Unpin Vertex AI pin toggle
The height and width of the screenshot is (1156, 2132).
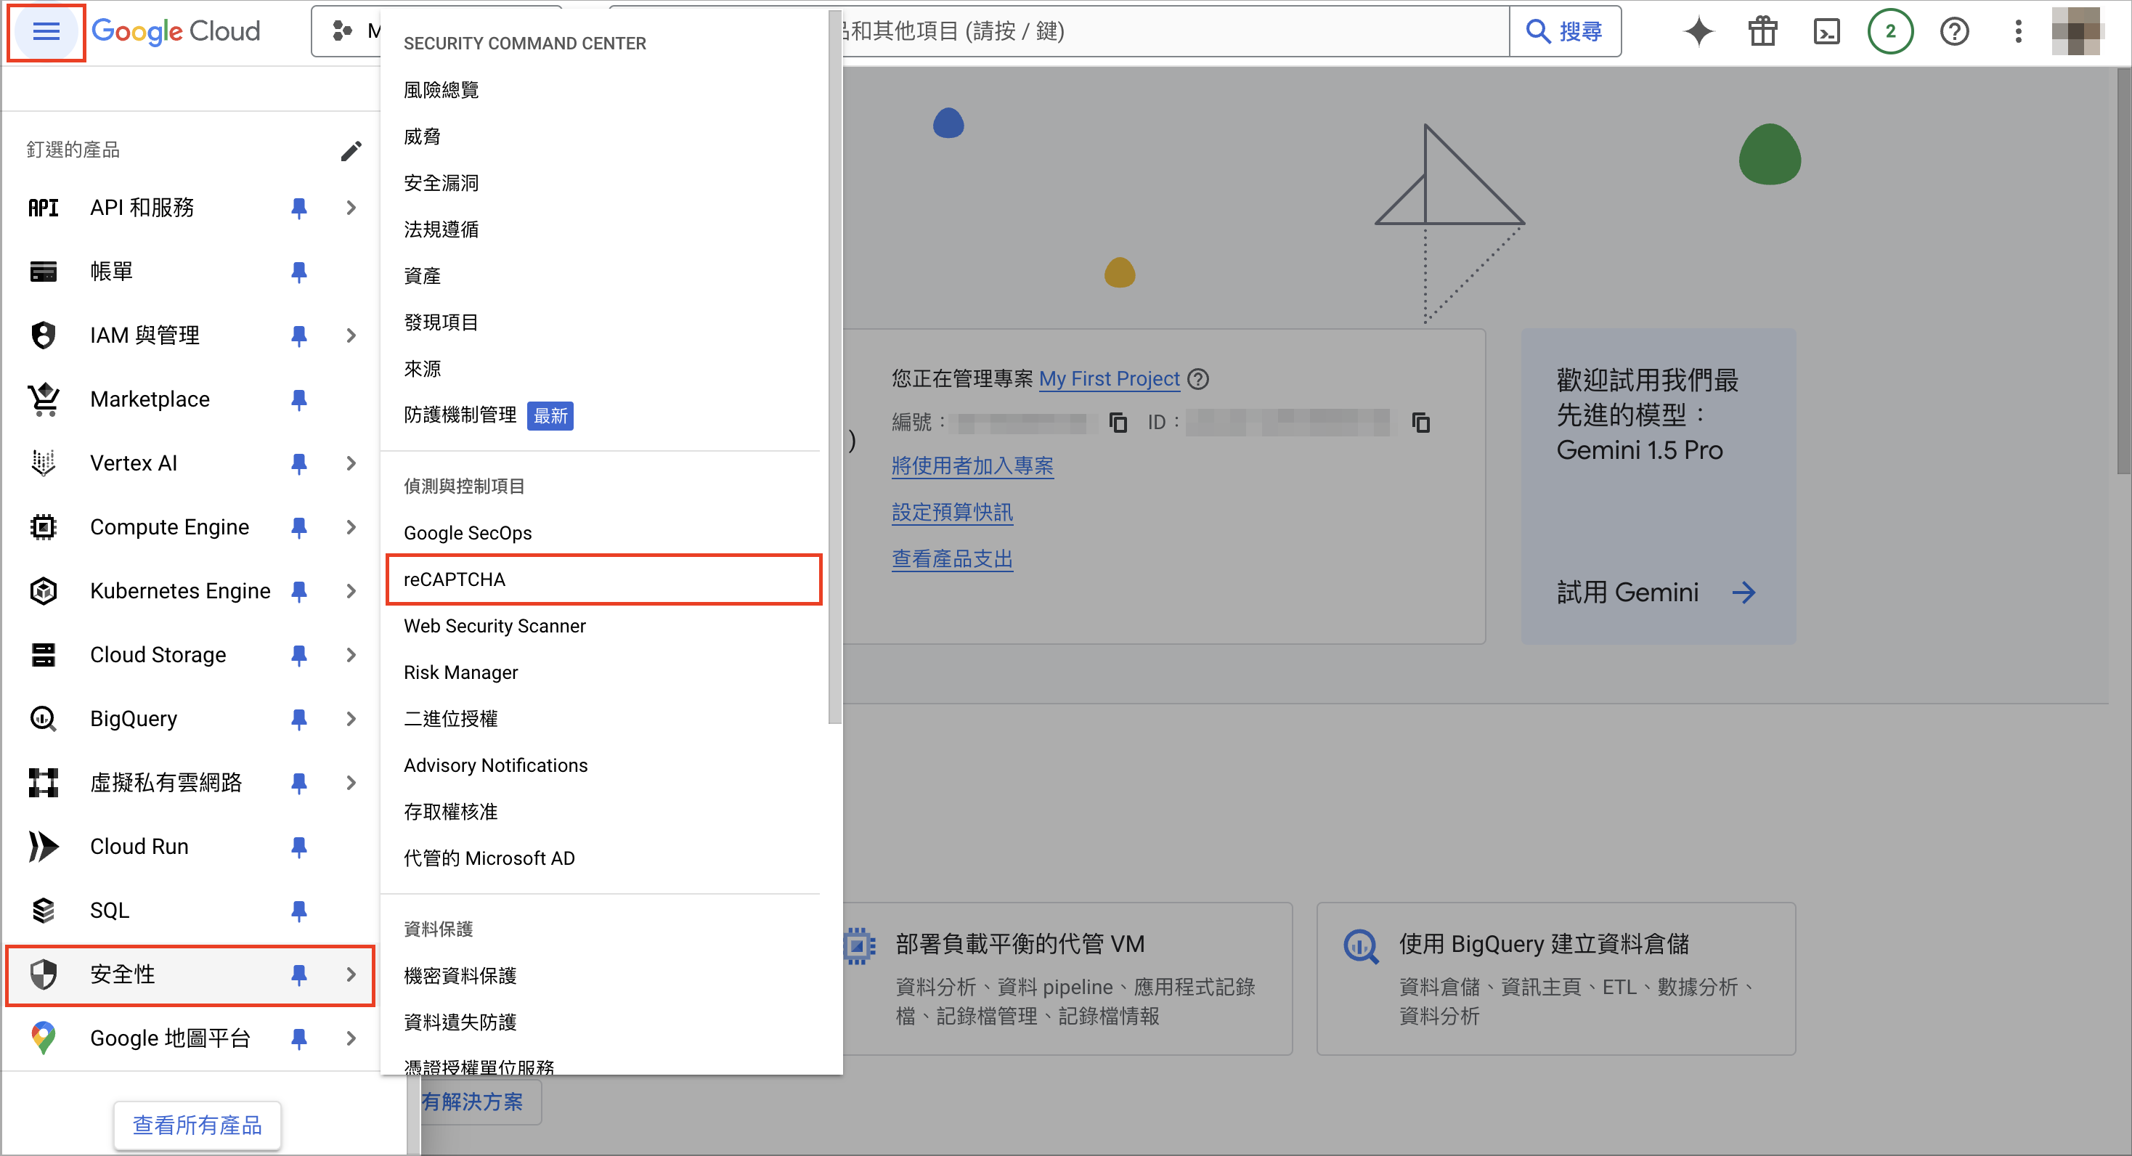298,463
